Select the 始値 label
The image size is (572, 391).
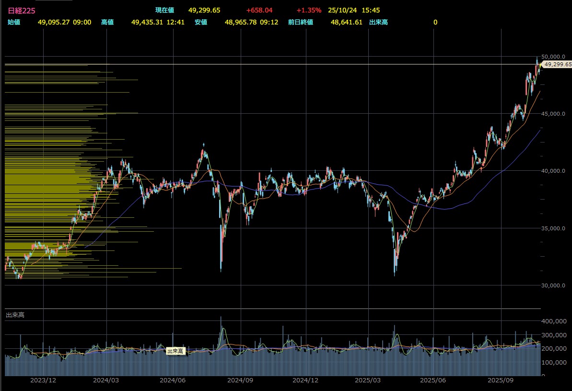pos(14,22)
